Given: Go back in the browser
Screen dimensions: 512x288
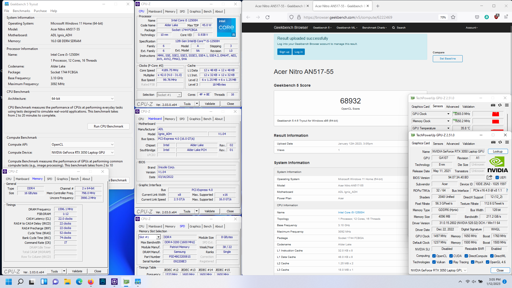Looking at the screenshot, I should pyautogui.click(x=248, y=17).
